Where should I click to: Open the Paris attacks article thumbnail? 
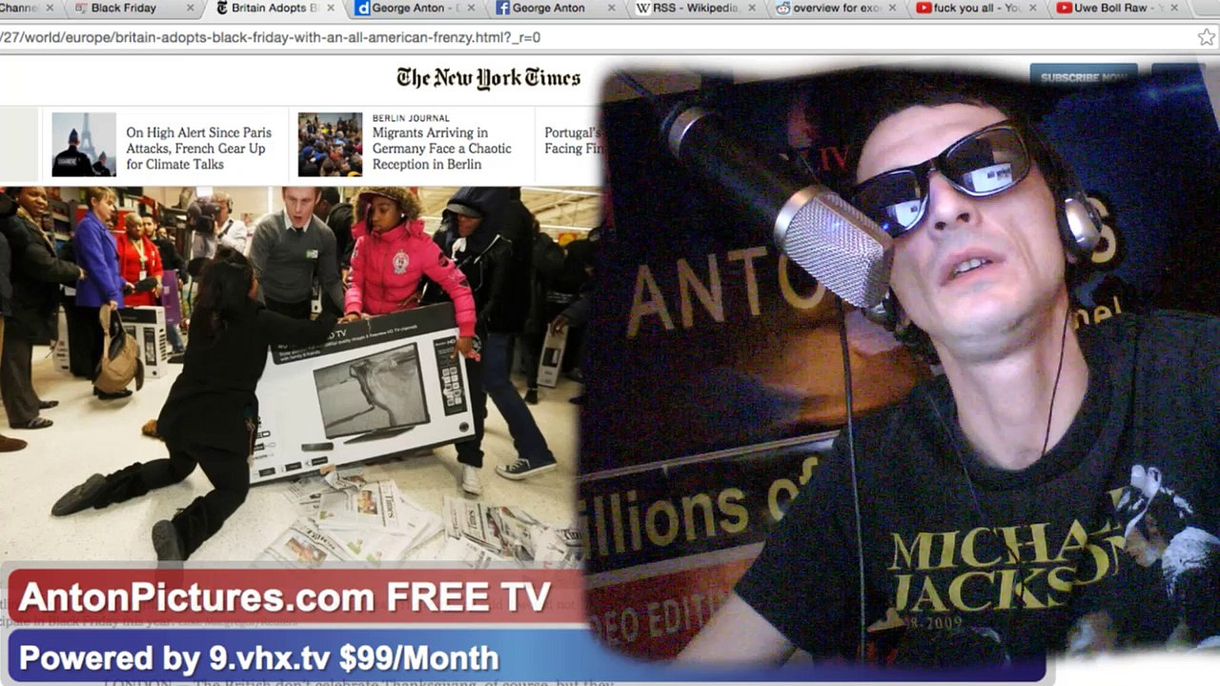(84, 145)
